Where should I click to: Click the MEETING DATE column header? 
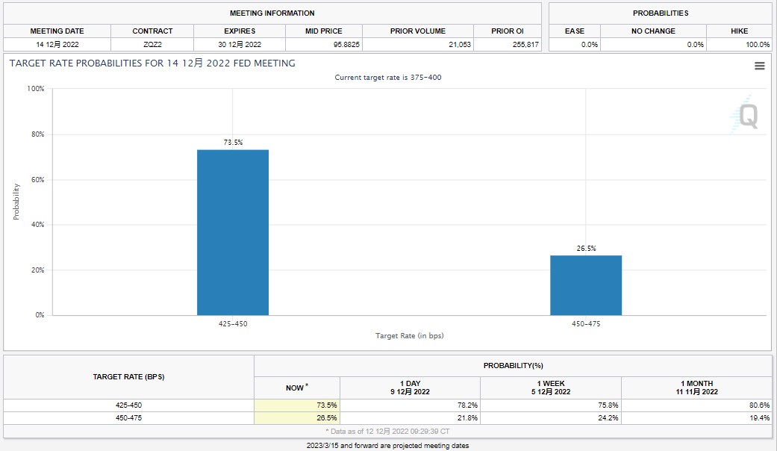coord(57,31)
